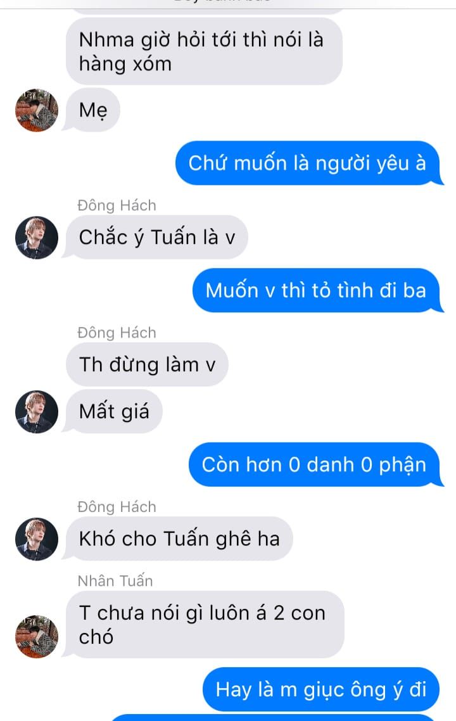The height and width of the screenshot is (721, 456).
Task: Tap sender name "Đông Hách" above "Khó cho Tuấn"
Action: 117,507
